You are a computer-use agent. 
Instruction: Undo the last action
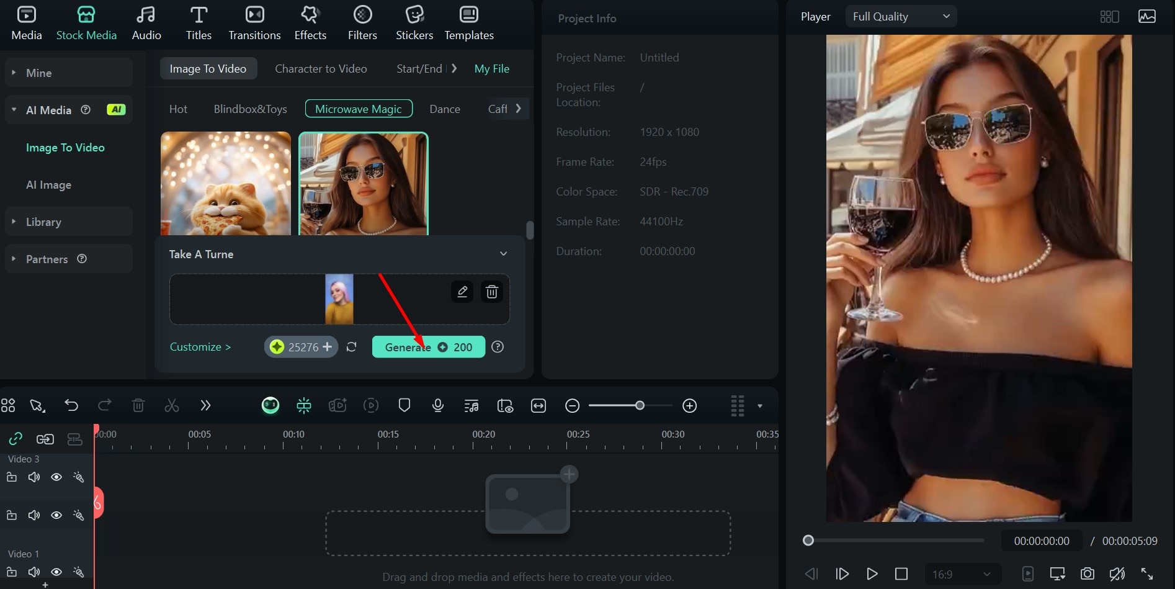coord(71,406)
